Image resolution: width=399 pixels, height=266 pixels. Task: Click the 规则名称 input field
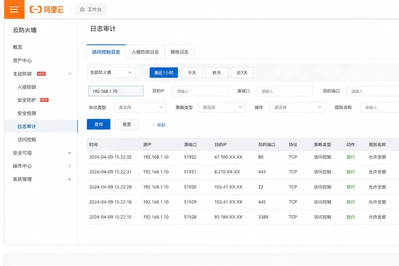pyautogui.click(x=380, y=108)
